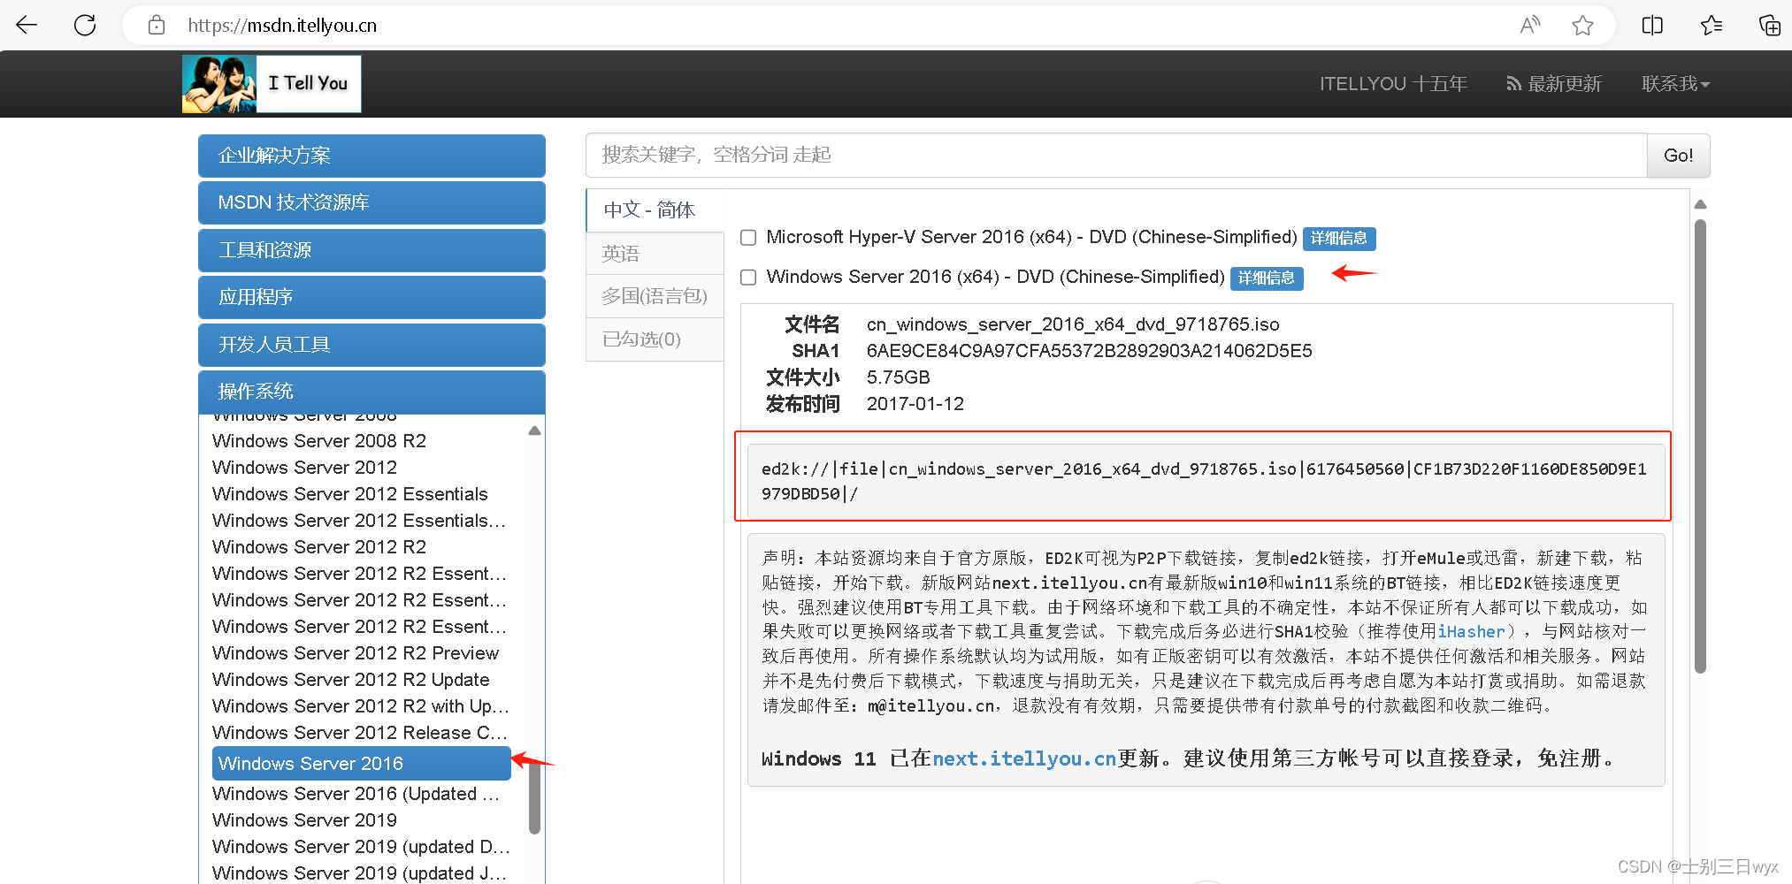Collapse the 操作系统 category
This screenshot has width=1792, height=884.
[371, 392]
